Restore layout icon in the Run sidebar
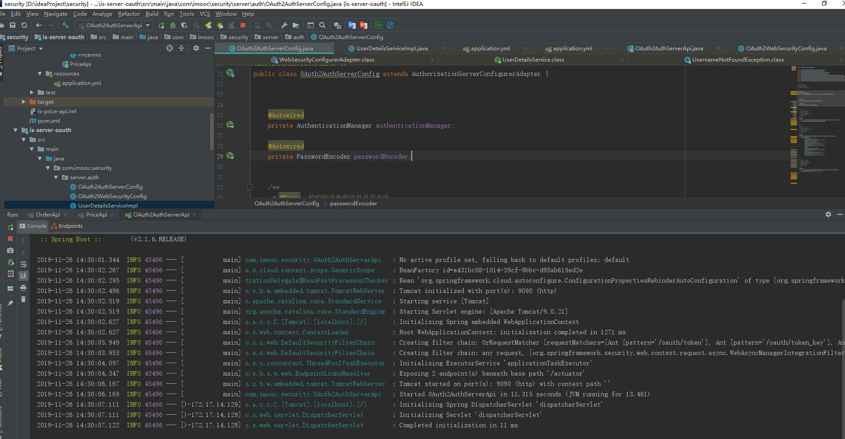 point(10,288)
